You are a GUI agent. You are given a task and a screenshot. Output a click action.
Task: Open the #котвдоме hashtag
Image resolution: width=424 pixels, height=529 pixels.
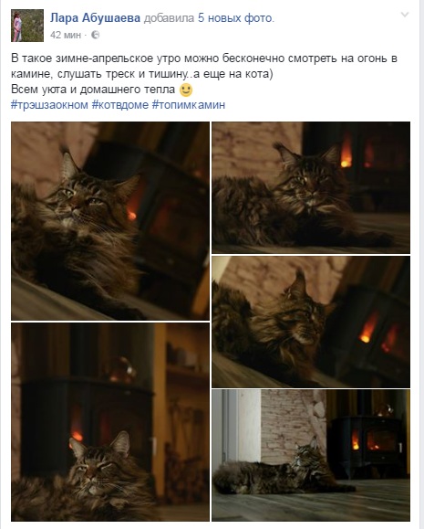pos(120,104)
